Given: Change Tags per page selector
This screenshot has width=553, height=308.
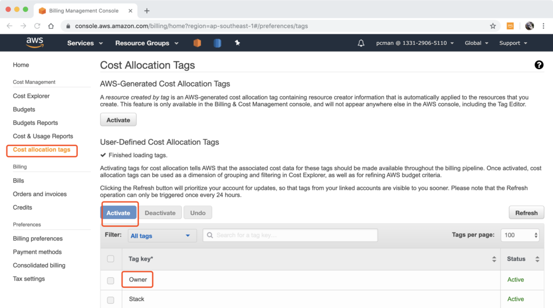Looking at the screenshot, I should [520, 235].
